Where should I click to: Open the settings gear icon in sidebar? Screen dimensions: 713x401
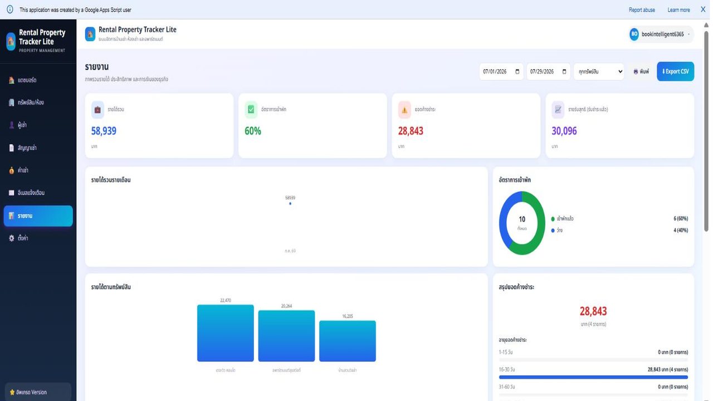(x=12, y=238)
